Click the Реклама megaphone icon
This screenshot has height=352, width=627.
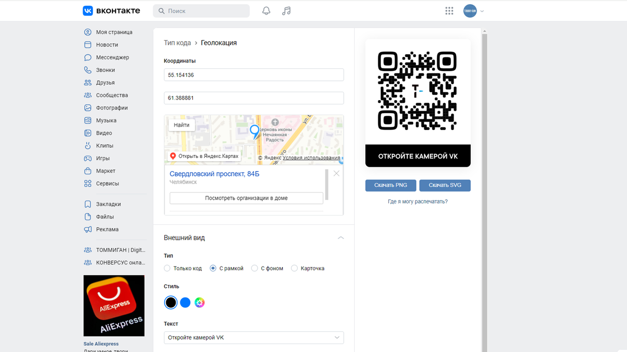coord(88,229)
